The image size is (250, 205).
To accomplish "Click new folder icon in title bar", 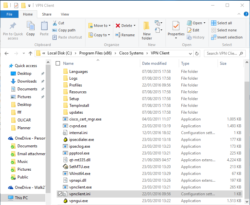I will (23, 6).
